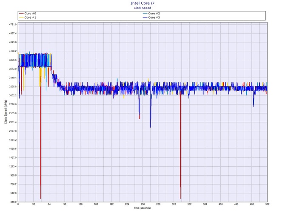The height and width of the screenshot is (213, 285).
Task: Click the 3449.4 y-axis value
Action: pos(13,78)
